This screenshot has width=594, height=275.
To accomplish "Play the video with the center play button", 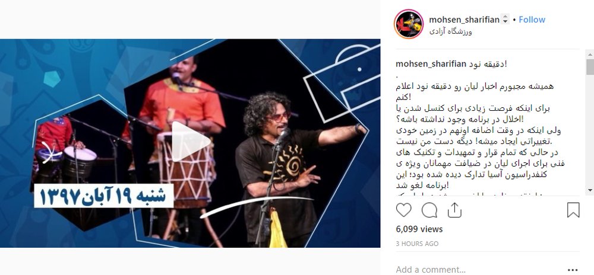I will 190,141.
